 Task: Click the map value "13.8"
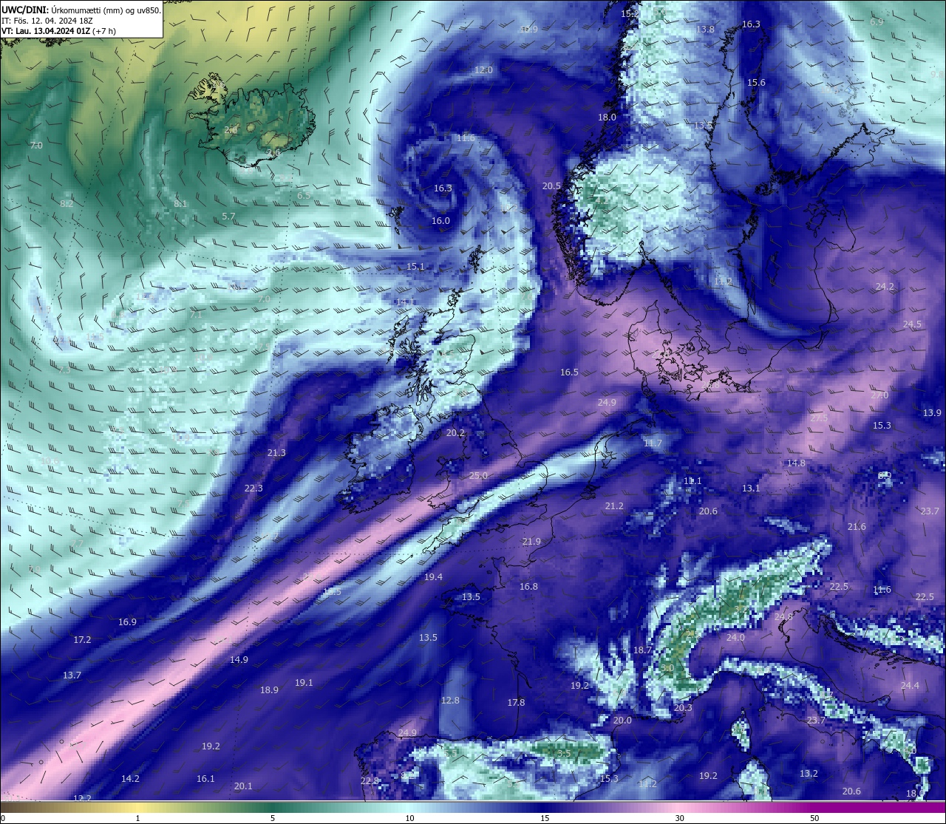coord(705,30)
